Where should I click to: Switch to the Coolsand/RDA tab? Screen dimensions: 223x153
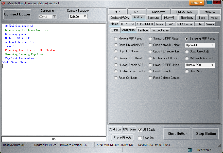[x=119, y=18]
